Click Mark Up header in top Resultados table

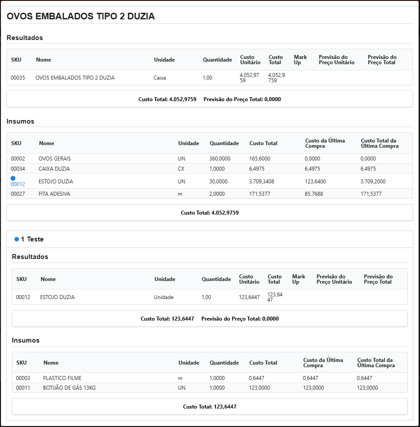[x=300, y=60]
